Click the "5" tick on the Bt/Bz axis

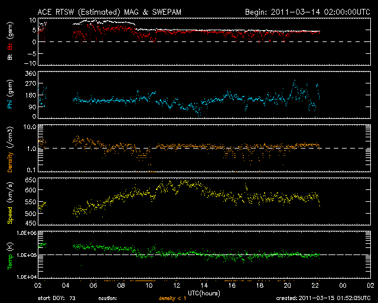34,30
